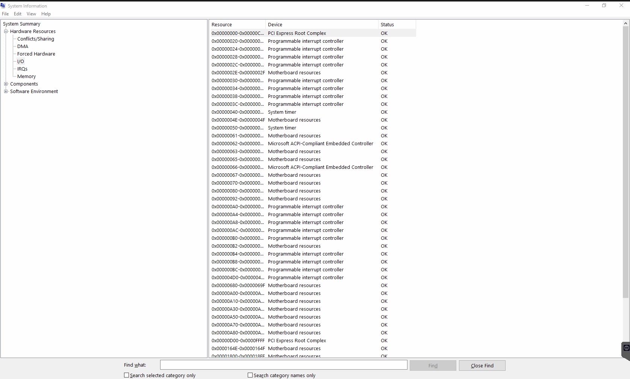
Task: Select System timer row at 0x00000050
Action: (x=313, y=128)
